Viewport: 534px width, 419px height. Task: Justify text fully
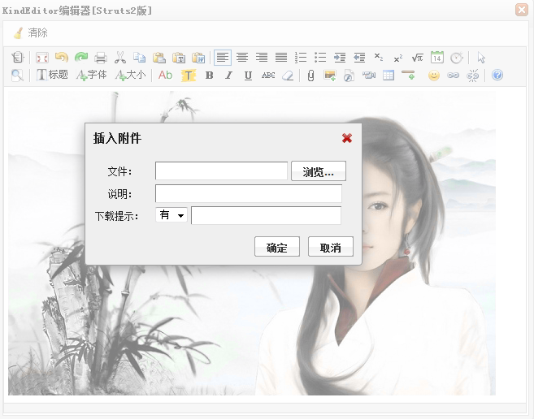[x=281, y=57]
